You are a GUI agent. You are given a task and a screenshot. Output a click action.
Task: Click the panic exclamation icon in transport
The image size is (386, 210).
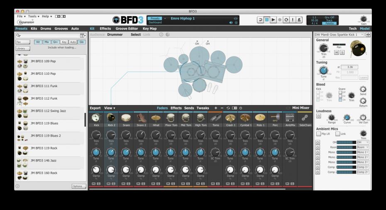point(293,20)
